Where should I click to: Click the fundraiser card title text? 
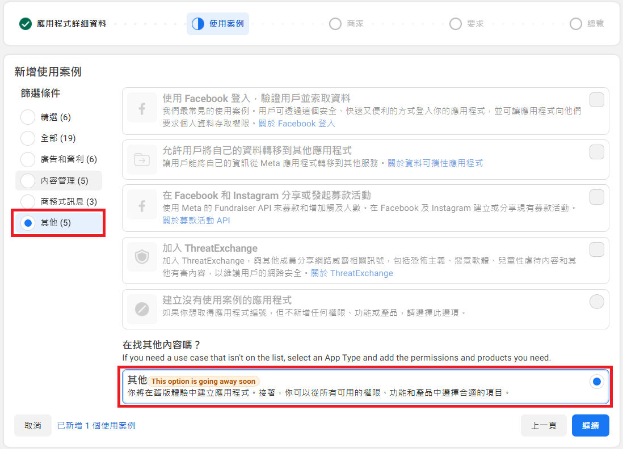tap(267, 196)
